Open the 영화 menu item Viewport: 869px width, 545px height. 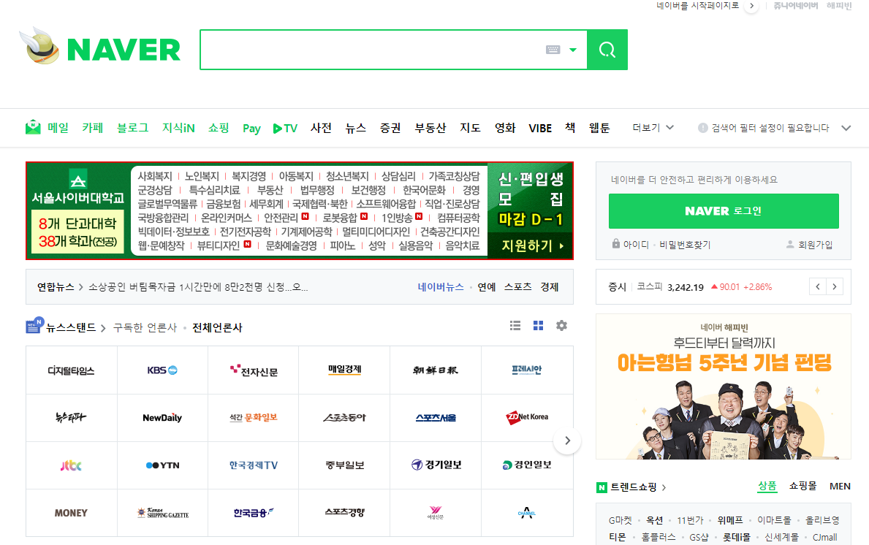(x=505, y=128)
